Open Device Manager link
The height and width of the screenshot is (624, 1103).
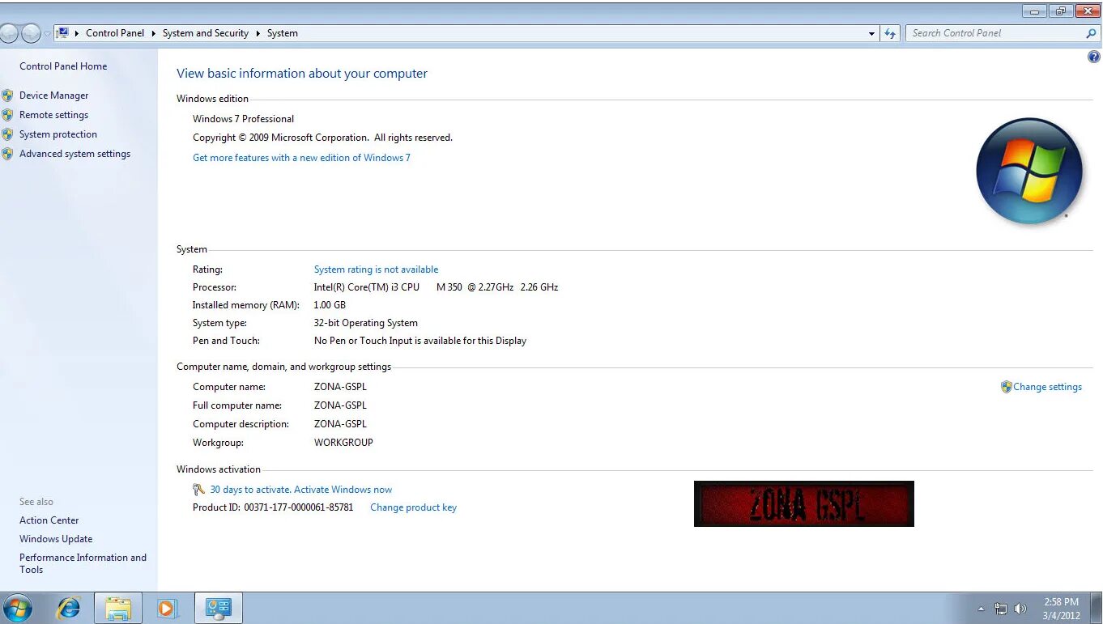53,96
